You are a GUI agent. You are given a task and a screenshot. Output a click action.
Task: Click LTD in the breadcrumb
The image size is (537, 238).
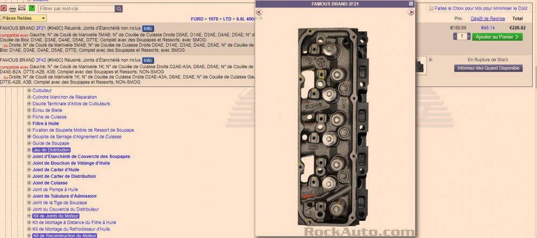click(227, 19)
